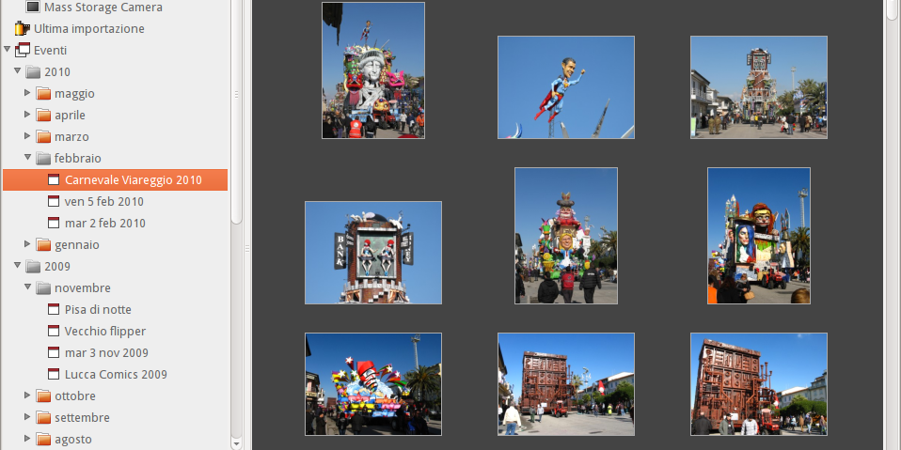901x450 pixels.
Task: Click the Mass Storage Camera icon
Action: pyautogui.click(x=33, y=8)
